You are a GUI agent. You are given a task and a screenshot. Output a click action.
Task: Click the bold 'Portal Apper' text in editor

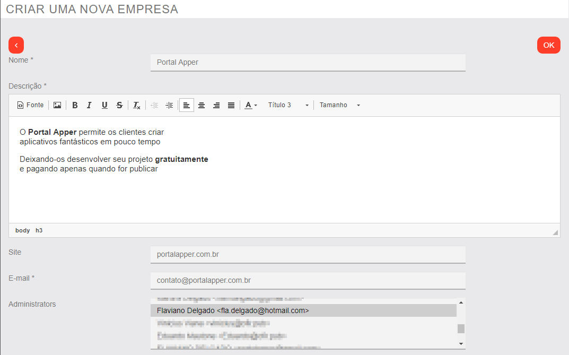click(52, 132)
